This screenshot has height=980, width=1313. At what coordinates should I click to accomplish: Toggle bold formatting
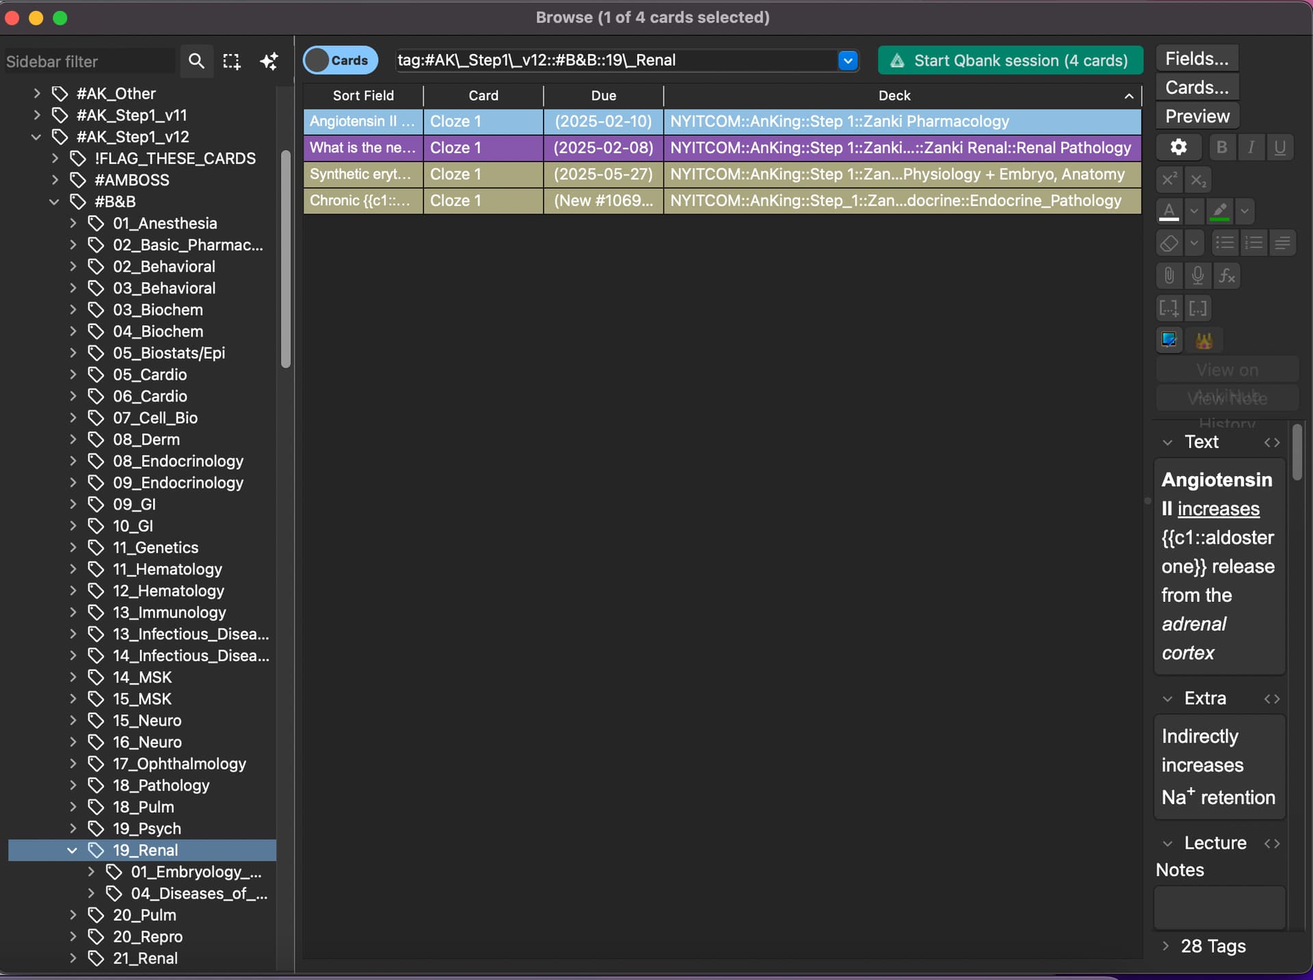point(1222,147)
